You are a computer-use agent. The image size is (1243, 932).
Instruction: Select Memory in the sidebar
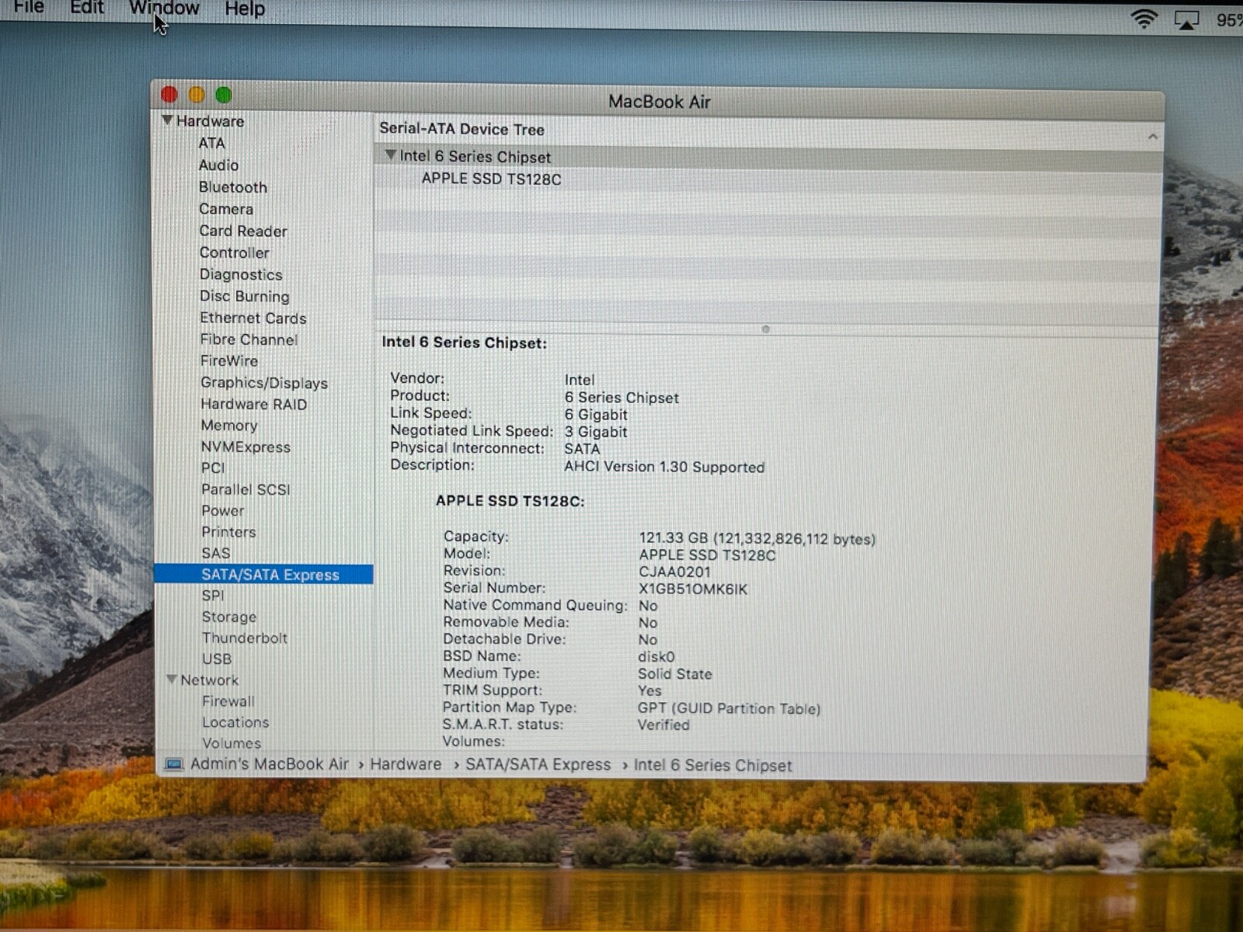(229, 426)
